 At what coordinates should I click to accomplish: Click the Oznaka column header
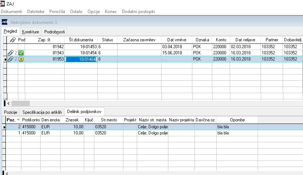(202, 40)
